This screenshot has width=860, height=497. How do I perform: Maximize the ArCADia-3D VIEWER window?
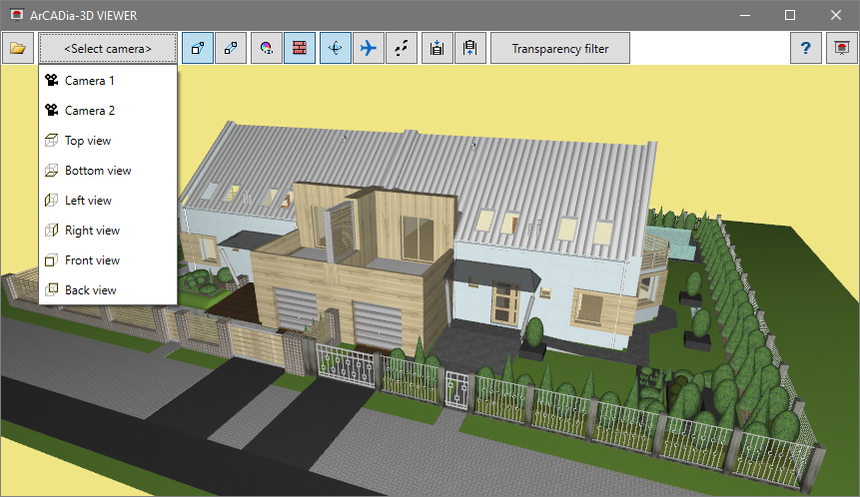(x=790, y=15)
